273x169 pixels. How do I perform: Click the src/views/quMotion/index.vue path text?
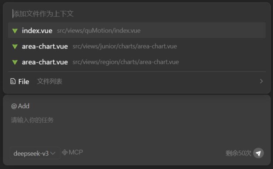pyautogui.click(x=99, y=31)
